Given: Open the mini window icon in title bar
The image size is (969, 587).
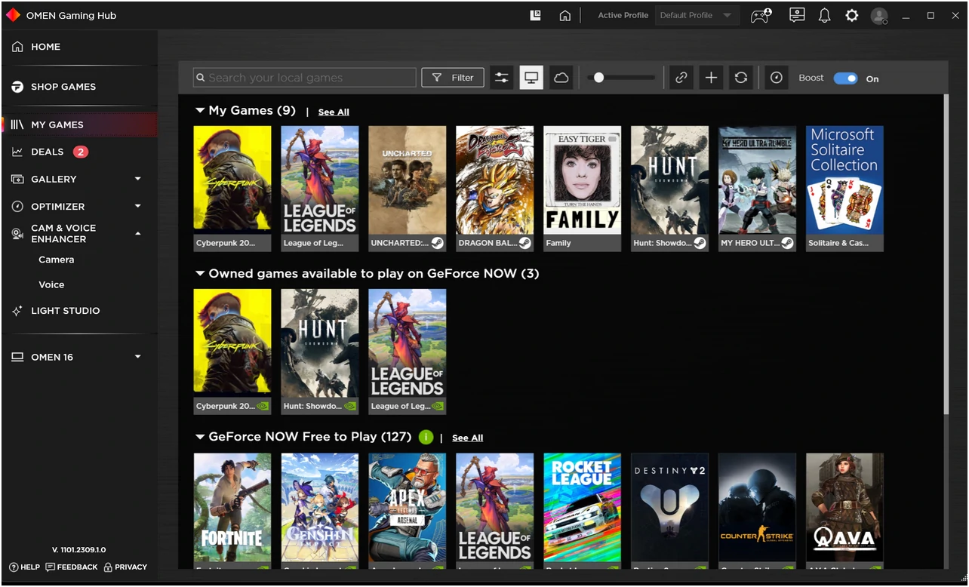Looking at the screenshot, I should point(536,15).
